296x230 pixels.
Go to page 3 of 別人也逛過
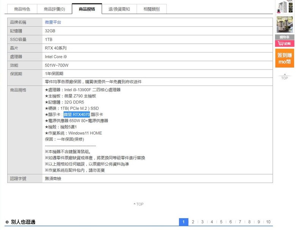[x=202, y=222]
